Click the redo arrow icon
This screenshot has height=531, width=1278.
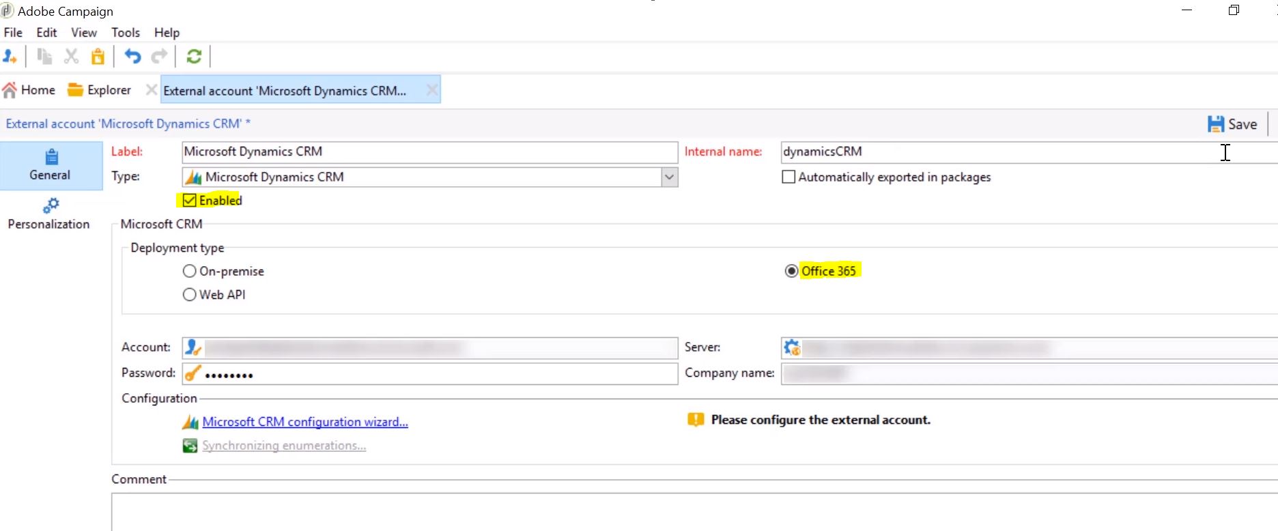tap(159, 57)
